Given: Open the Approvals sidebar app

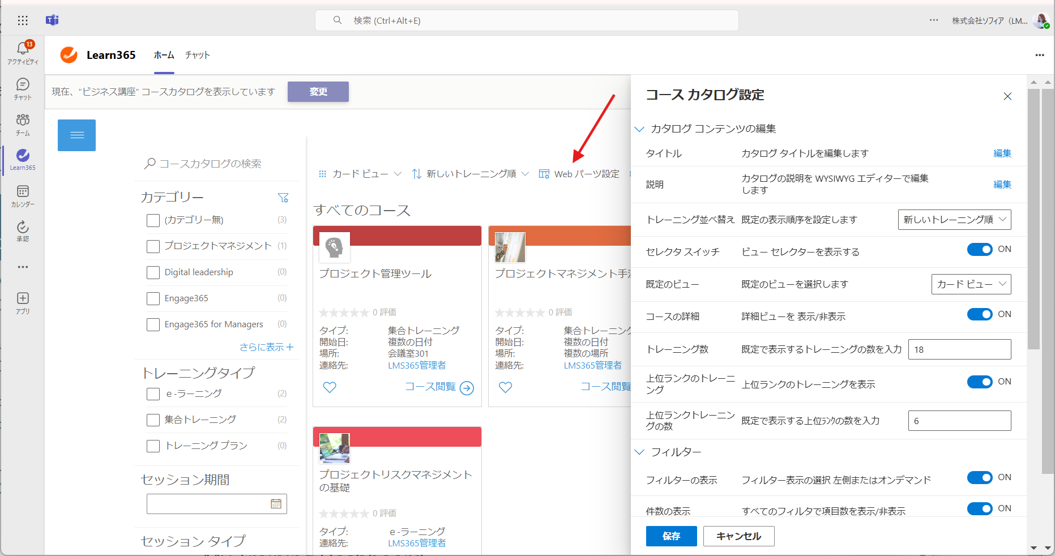Looking at the screenshot, I should pyautogui.click(x=23, y=231).
